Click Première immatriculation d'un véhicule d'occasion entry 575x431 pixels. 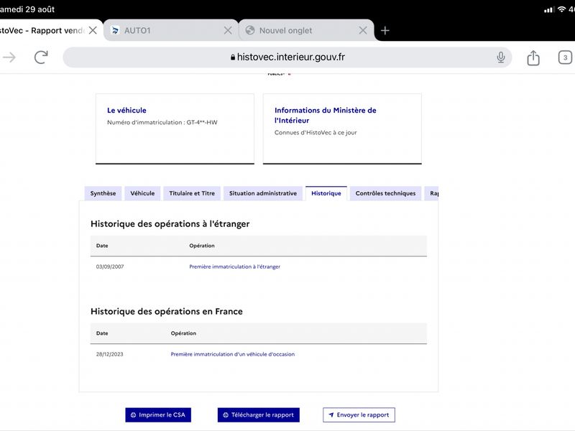click(x=232, y=354)
